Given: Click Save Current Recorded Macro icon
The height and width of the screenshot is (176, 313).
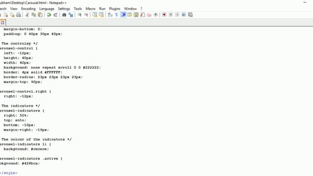Looking at the screenshot, I should (190, 15).
